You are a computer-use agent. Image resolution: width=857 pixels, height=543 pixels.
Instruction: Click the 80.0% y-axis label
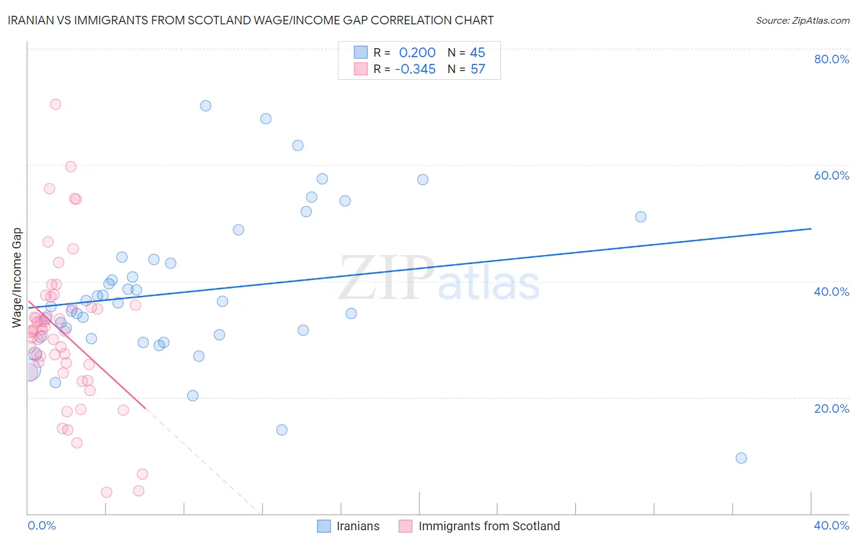click(831, 59)
